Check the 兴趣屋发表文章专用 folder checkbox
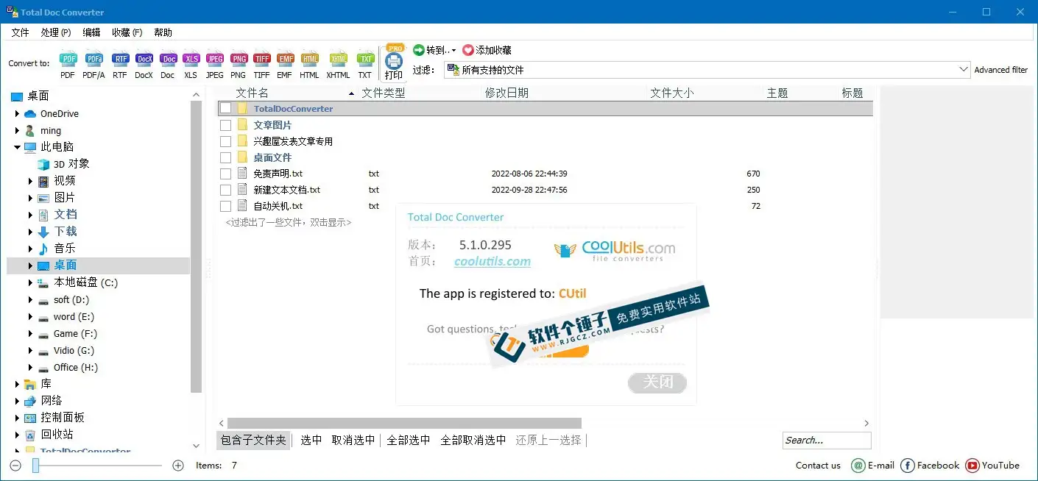 [x=225, y=141]
